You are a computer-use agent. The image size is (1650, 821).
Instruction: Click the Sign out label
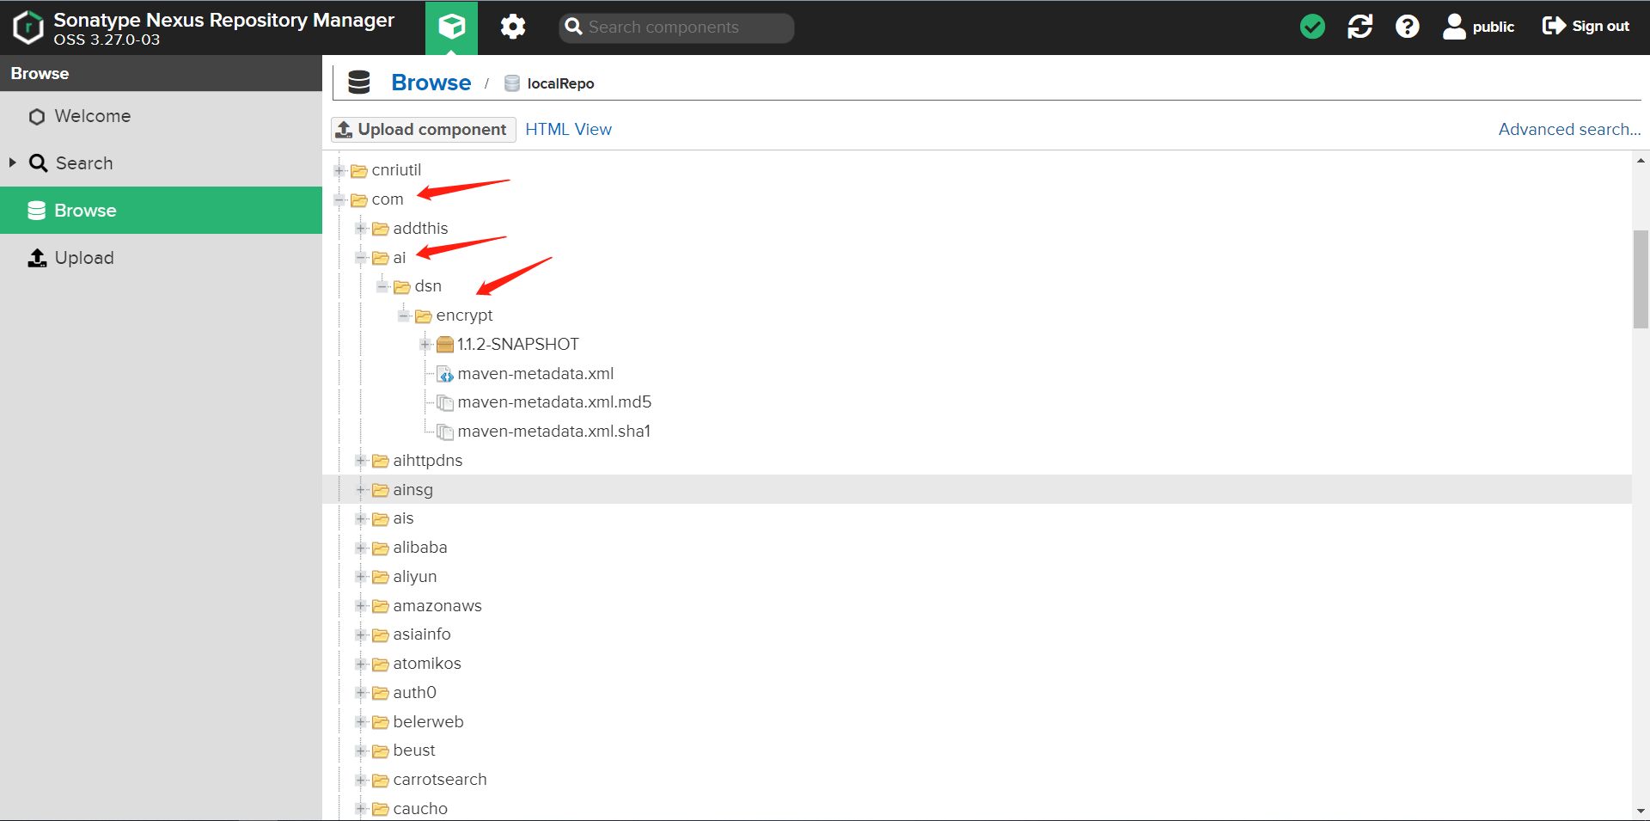point(1601,27)
